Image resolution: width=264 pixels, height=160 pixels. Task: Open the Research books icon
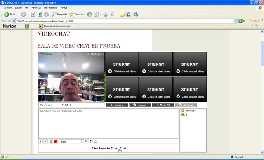pyautogui.click(x=128, y=14)
